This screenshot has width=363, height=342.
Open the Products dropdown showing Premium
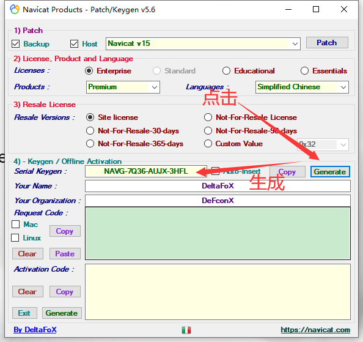pyautogui.click(x=123, y=87)
